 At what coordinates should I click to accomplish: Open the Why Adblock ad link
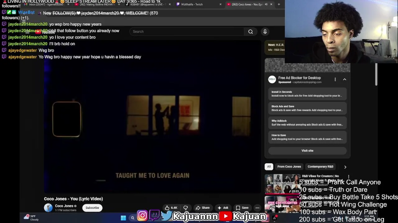[307, 123]
